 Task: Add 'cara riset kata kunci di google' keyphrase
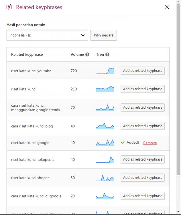tap(143, 196)
